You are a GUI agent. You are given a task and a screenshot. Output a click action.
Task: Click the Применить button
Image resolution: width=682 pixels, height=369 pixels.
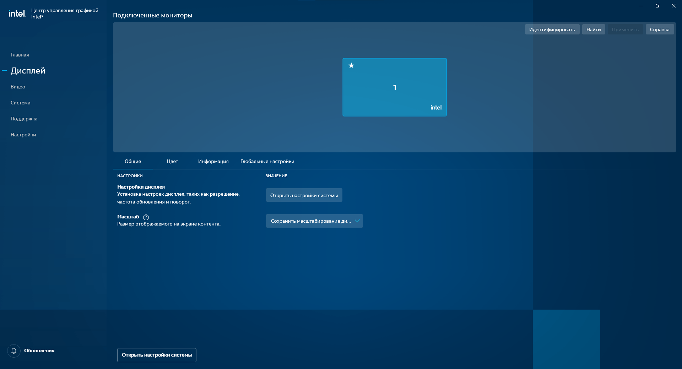[x=625, y=29]
